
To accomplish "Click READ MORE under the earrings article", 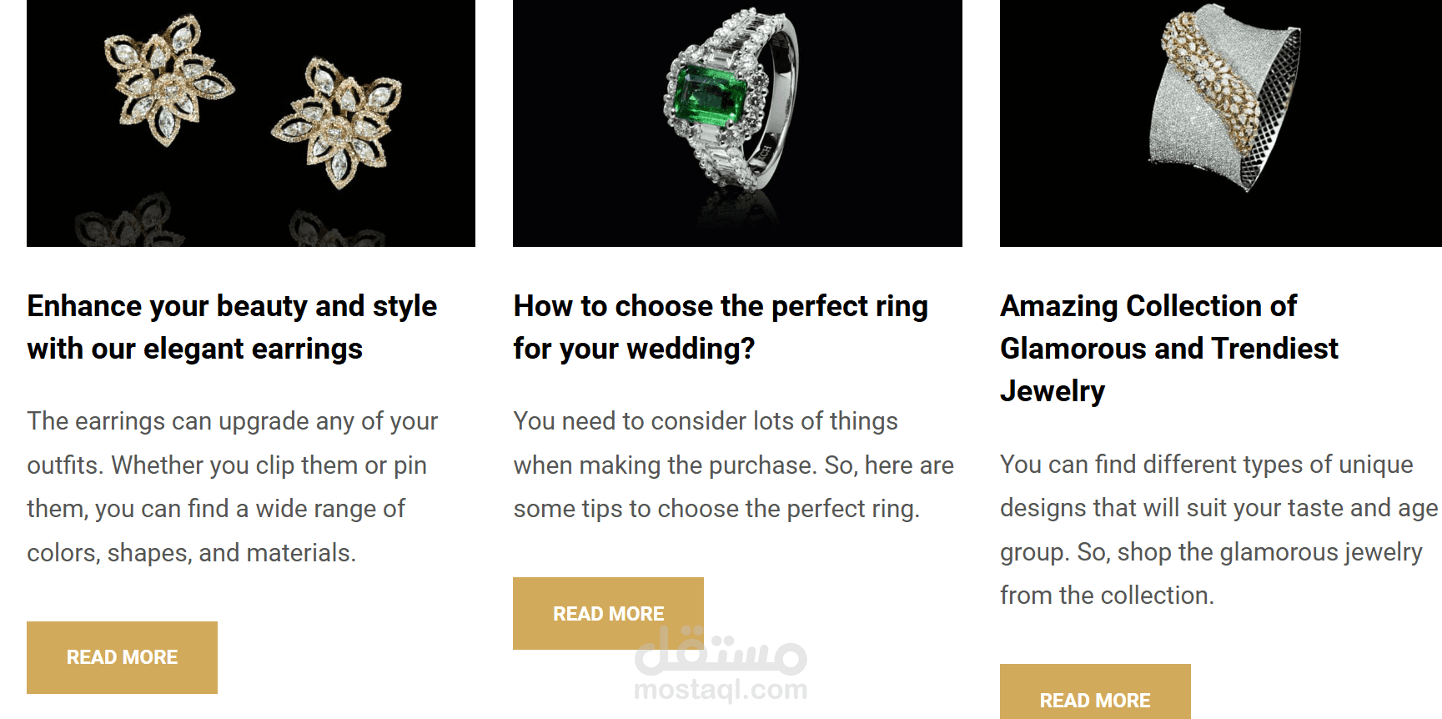I will [x=122, y=657].
